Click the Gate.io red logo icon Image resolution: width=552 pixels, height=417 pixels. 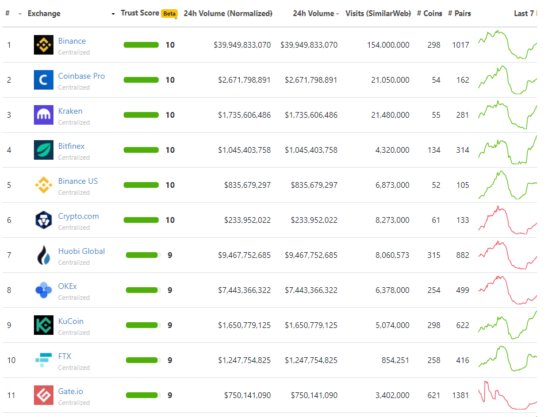pos(44,395)
